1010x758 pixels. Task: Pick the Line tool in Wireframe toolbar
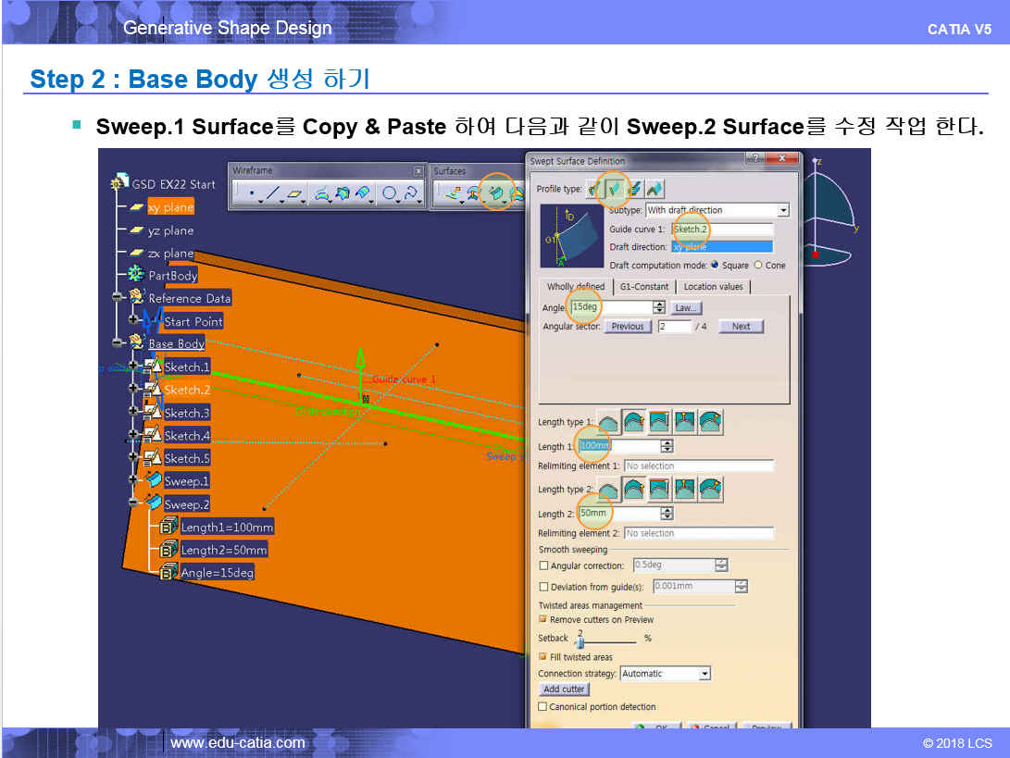coord(274,193)
